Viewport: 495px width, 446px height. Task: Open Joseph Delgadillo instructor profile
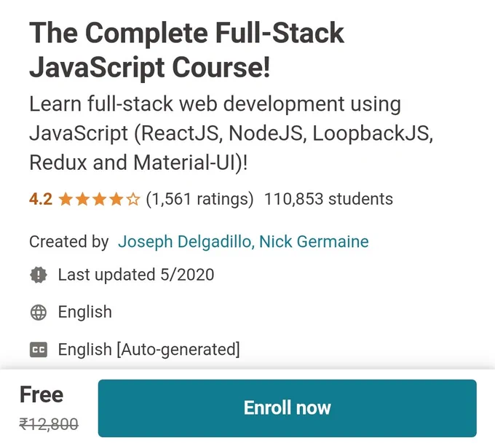click(x=186, y=242)
